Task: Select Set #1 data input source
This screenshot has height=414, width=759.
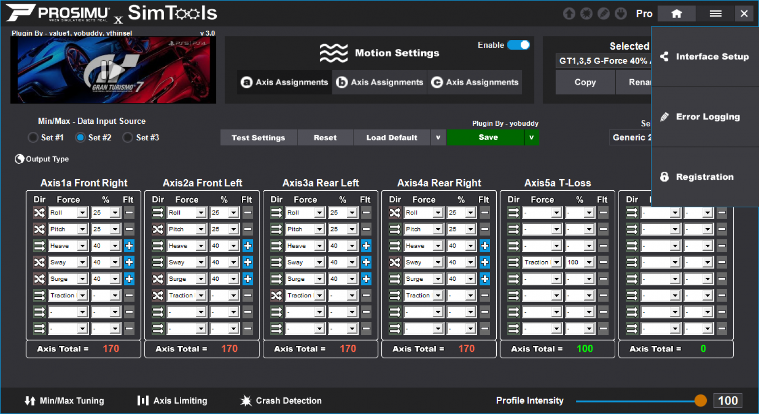Action: click(33, 138)
